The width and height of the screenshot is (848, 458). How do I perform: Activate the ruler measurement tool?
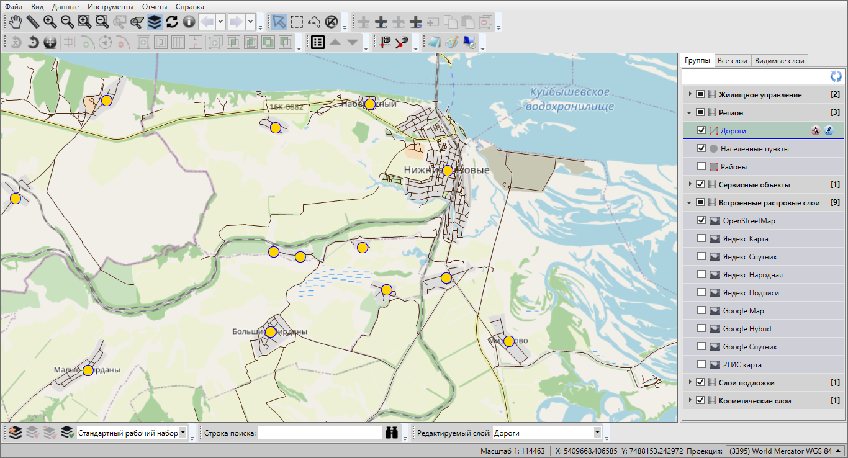(32, 22)
